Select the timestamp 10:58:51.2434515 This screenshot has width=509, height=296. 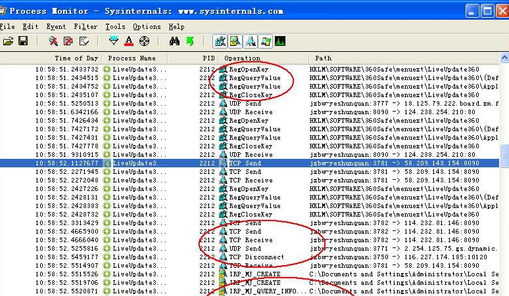pos(67,77)
